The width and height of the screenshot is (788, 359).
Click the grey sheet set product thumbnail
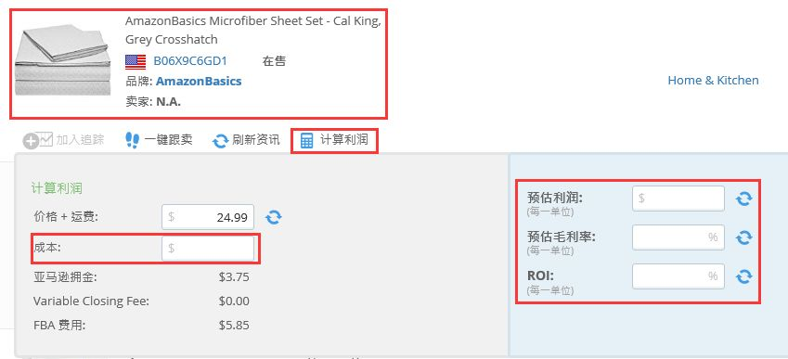click(x=62, y=60)
